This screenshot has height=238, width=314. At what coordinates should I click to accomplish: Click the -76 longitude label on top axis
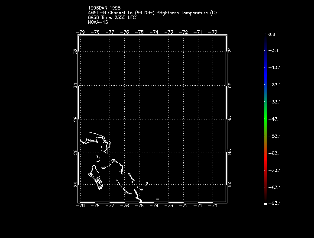point(125,32)
